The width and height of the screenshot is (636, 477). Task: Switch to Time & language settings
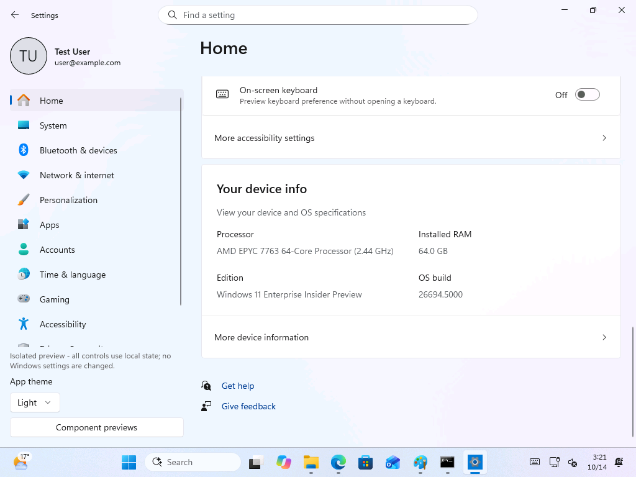click(x=96, y=274)
